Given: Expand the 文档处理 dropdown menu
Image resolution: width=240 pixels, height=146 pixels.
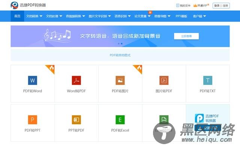Looking at the screenshot, I should click(x=54, y=16).
